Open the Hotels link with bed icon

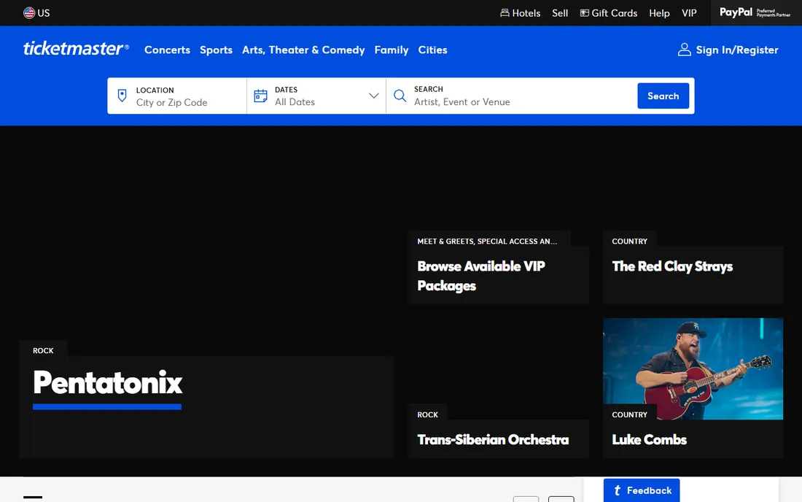[520, 13]
